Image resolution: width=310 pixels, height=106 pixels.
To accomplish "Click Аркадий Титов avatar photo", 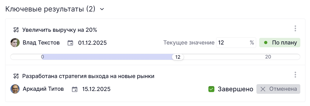I will click(15, 89).
